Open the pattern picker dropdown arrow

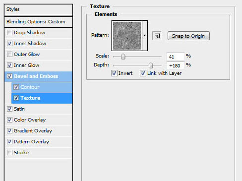click(145, 36)
